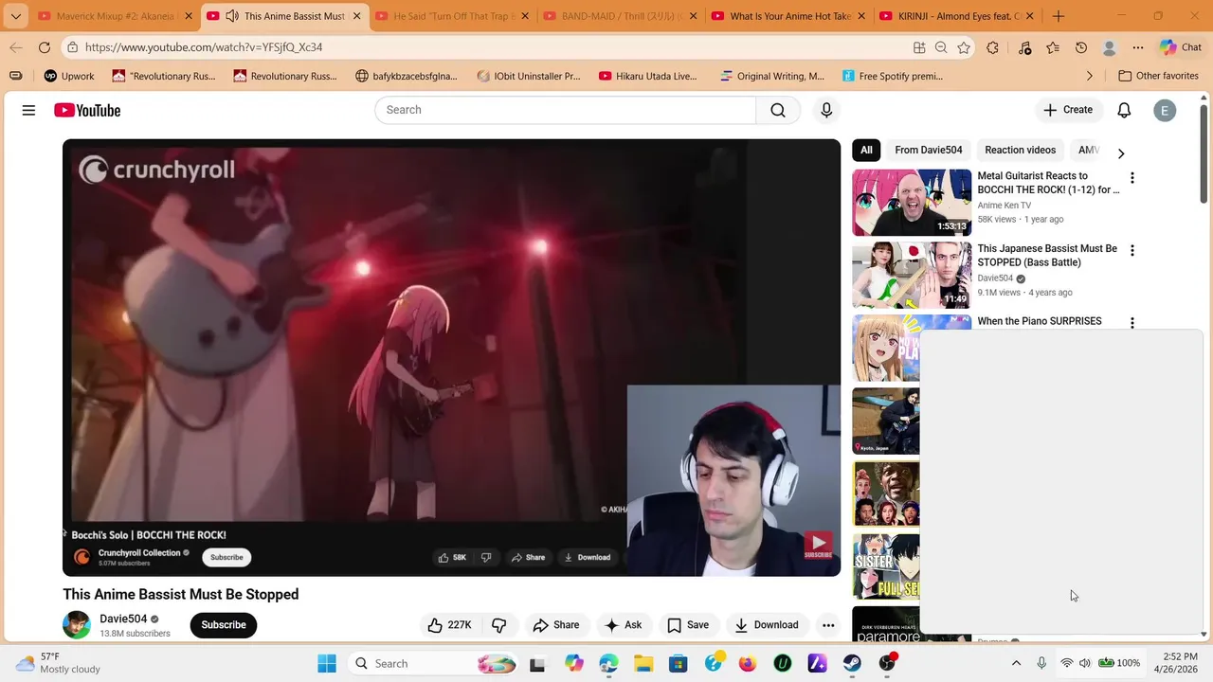Open the Hikaru Utada Live bookmark

647,76
